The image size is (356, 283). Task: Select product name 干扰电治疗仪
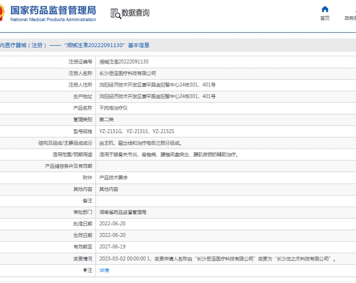tap(114, 108)
